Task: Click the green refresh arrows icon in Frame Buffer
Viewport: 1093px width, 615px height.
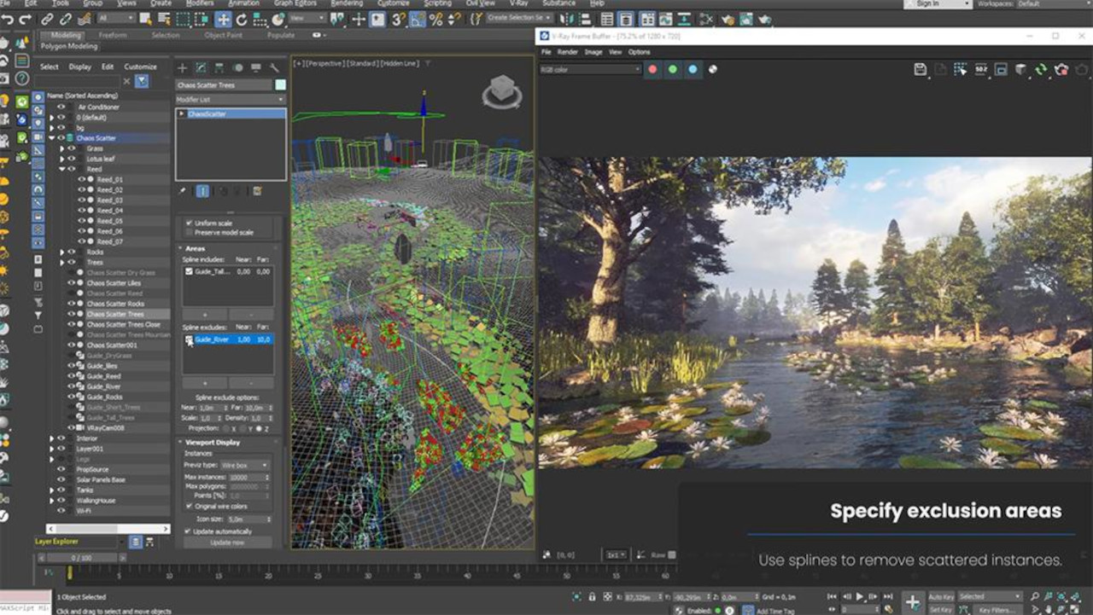Action: (x=1041, y=69)
